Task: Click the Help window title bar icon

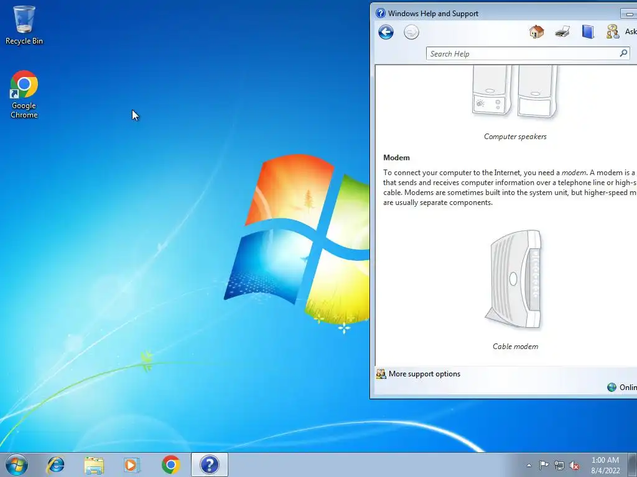Action: pyautogui.click(x=380, y=14)
